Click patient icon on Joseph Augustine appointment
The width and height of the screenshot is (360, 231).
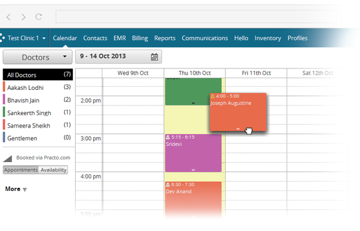tap(213, 96)
